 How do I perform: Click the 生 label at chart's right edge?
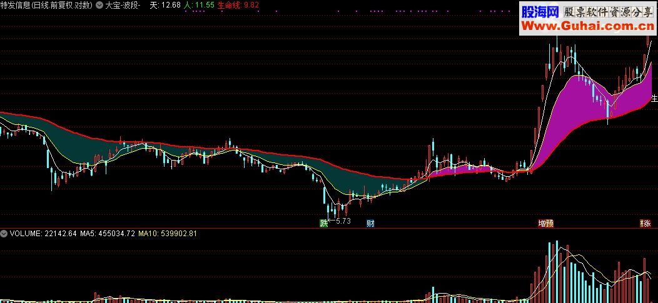pyautogui.click(x=654, y=99)
